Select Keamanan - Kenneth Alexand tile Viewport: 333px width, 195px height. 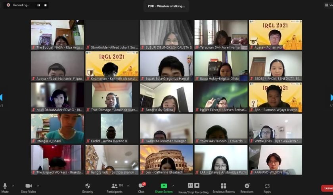coord(112,66)
